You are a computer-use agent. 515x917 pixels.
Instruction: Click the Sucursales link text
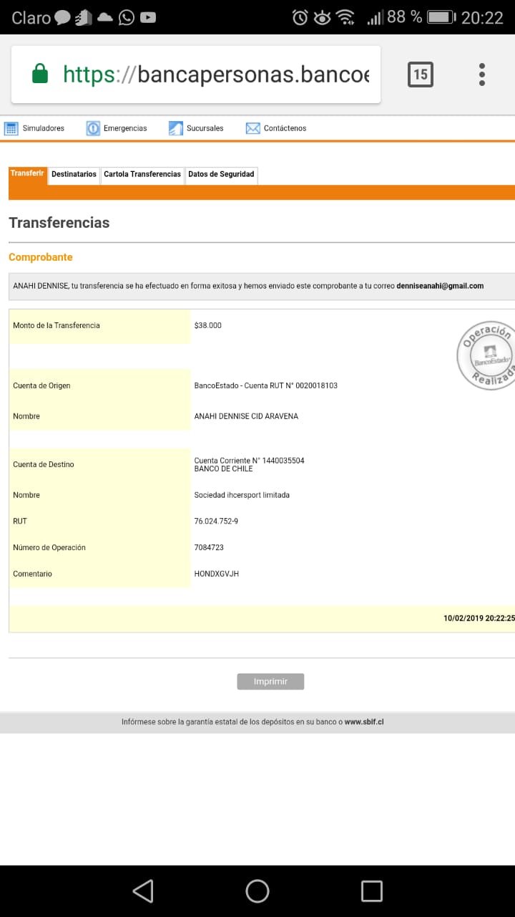pos(205,128)
